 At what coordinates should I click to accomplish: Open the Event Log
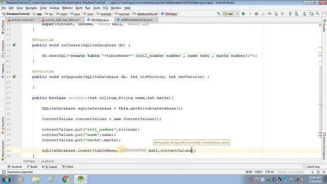[311, 167]
